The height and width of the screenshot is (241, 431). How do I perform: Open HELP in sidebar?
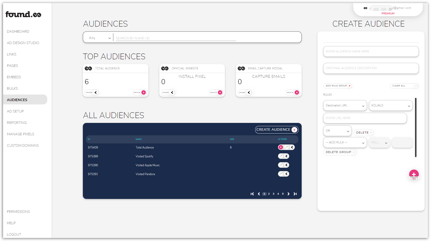11,223
